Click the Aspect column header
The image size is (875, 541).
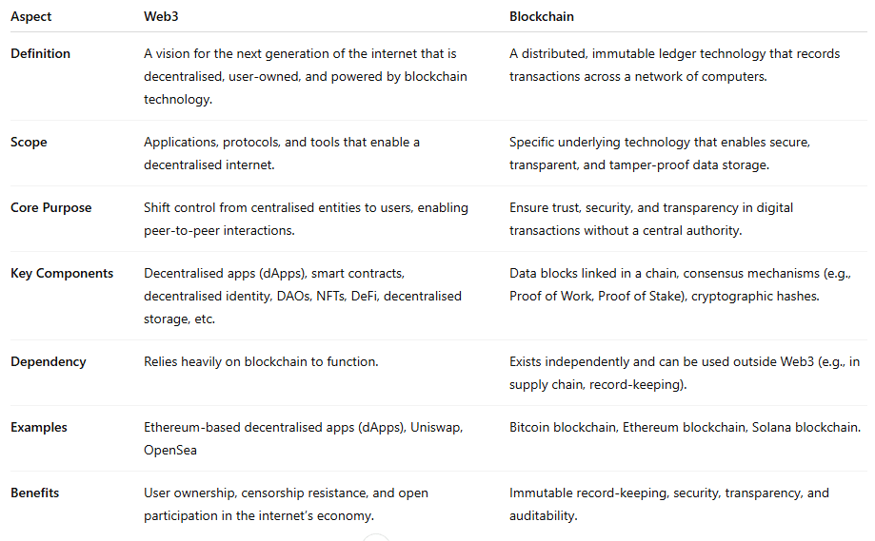click(x=31, y=17)
